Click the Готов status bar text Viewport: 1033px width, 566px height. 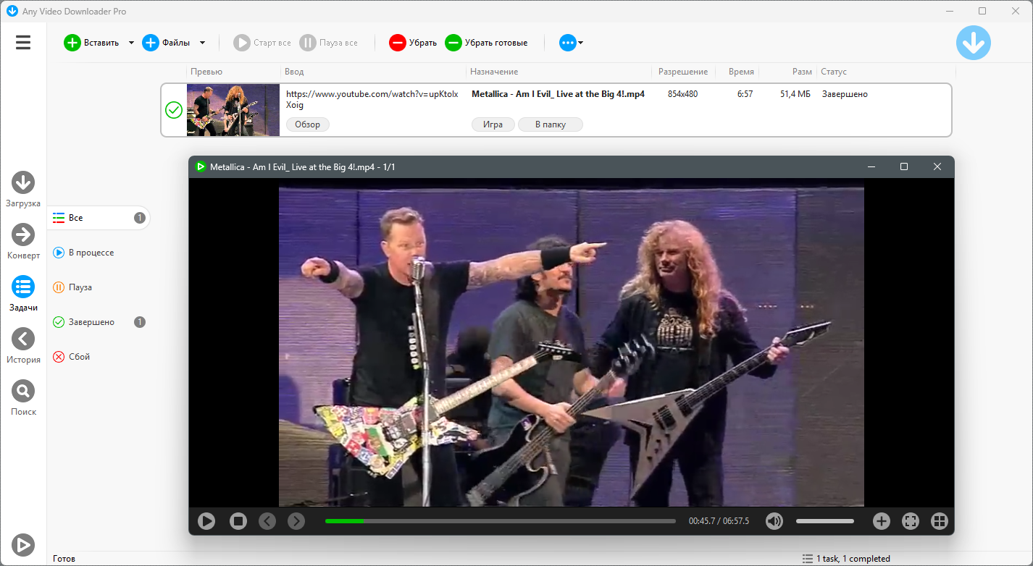coord(64,559)
